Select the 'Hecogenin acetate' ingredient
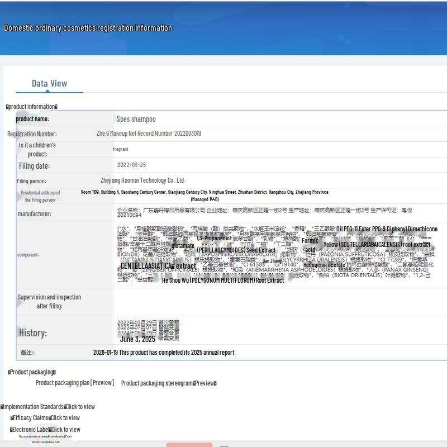The height and width of the screenshot is (447, 447). pyautogui.click(x=324, y=265)
